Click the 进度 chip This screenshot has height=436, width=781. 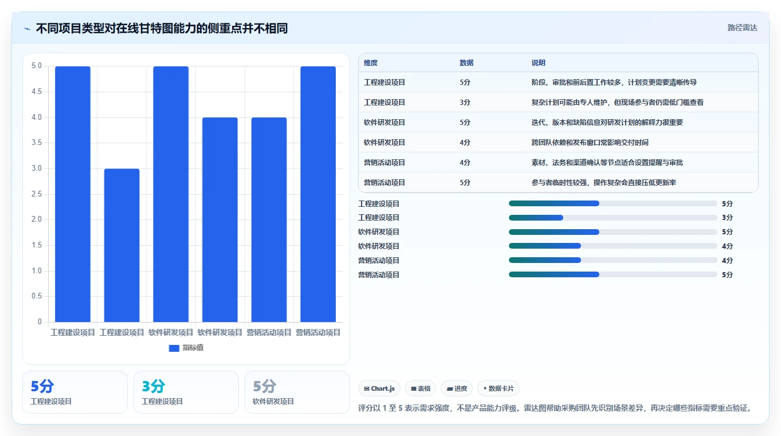(457, 388)
